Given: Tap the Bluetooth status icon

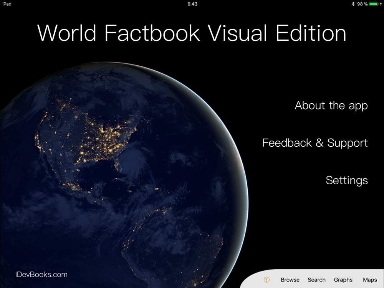Looking at the screenshot, I should (353, 4).
